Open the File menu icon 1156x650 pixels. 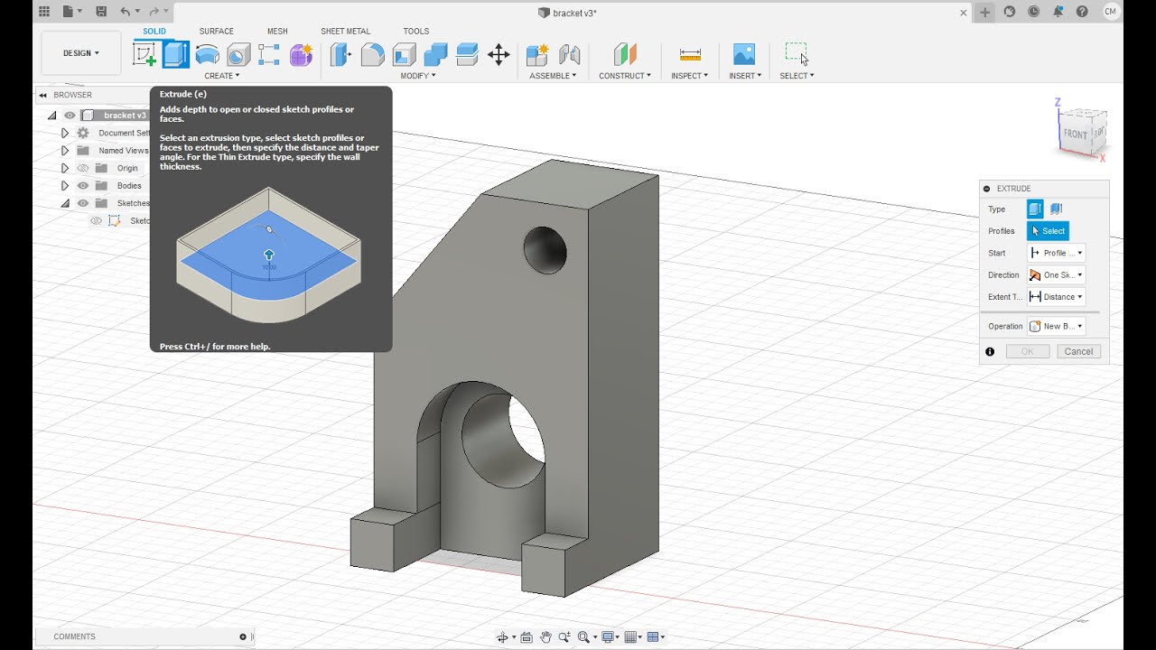point(70,12)
